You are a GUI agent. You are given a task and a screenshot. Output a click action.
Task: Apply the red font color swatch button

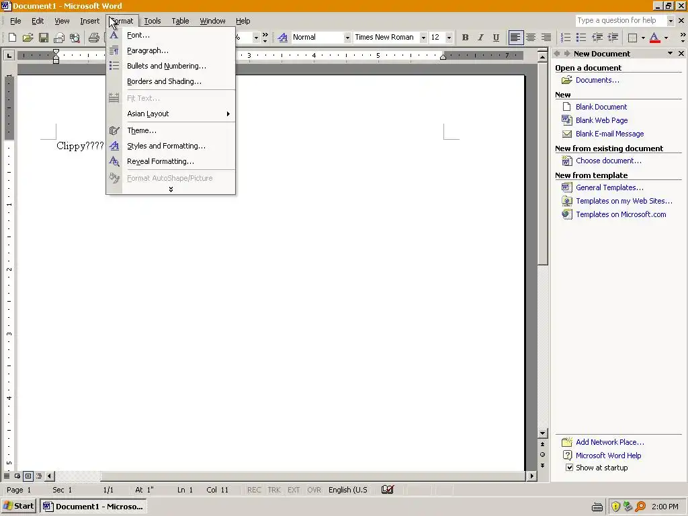pyautogui.click(x=654, y=38)
